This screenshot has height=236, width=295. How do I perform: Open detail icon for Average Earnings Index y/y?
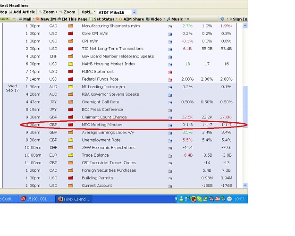pyautogui.click(x=170, y=133)
